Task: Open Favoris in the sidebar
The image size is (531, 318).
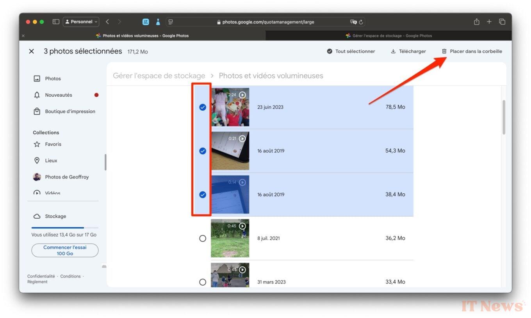Action: coord(53,144)
